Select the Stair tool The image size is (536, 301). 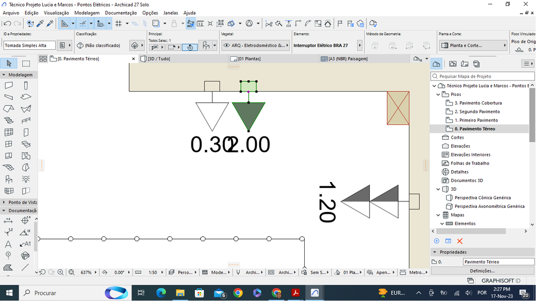(9, 121)
